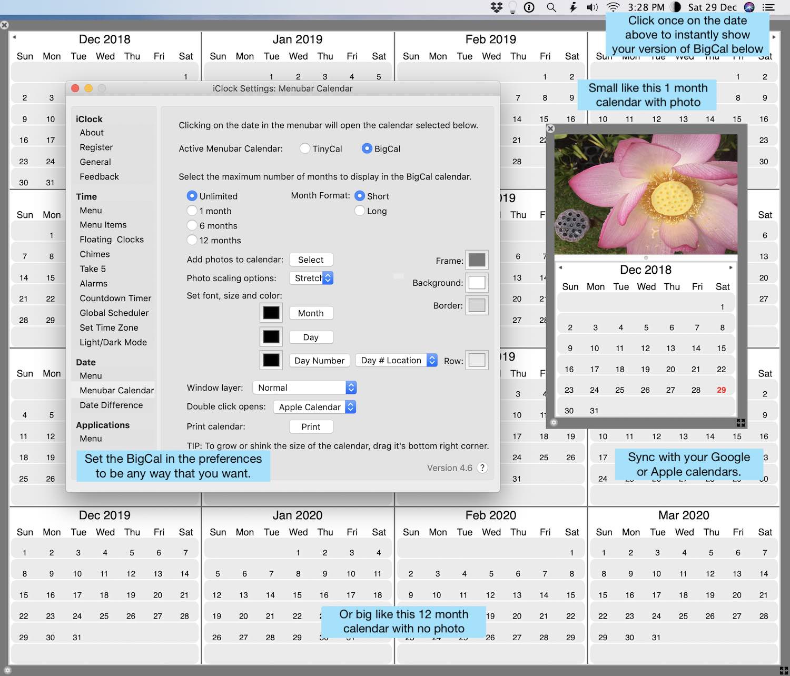Click Select to add photos
This screenshot has height=676, width=790.
[x=311, y=260]
